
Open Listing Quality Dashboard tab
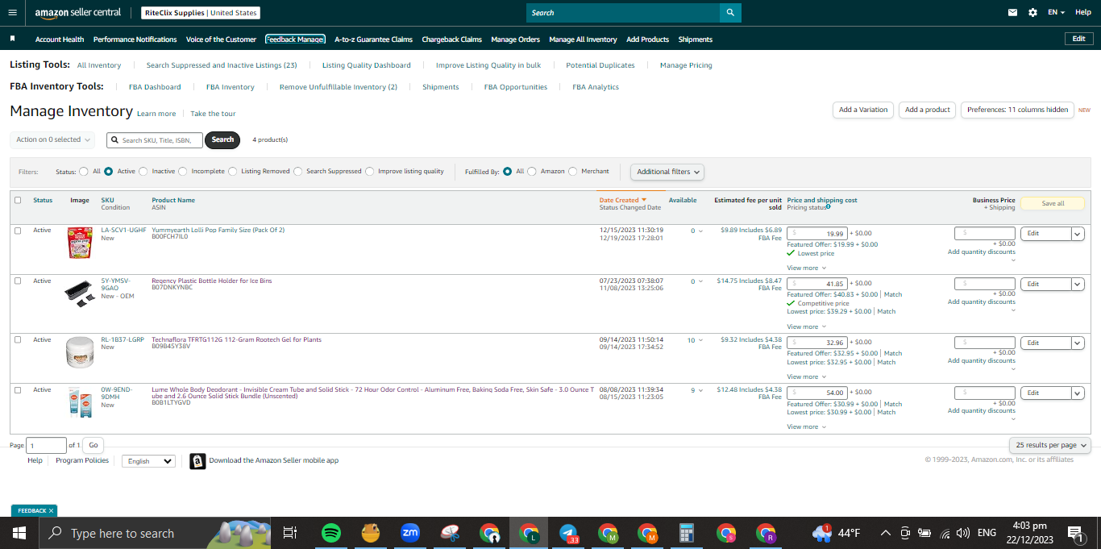click(367, 65)
